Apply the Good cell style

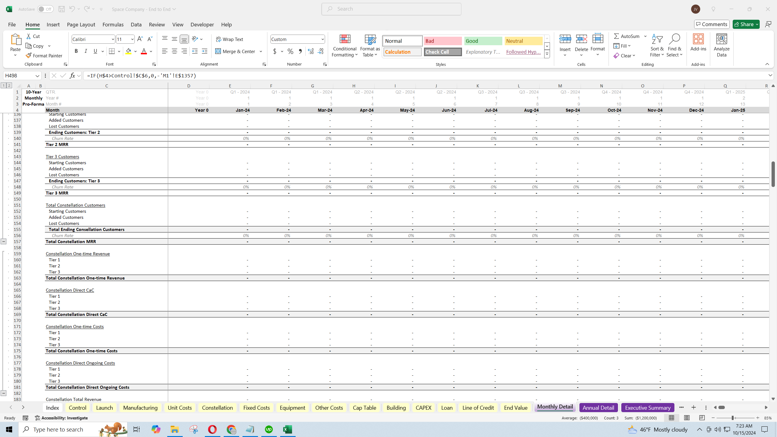tap(483, 41)
